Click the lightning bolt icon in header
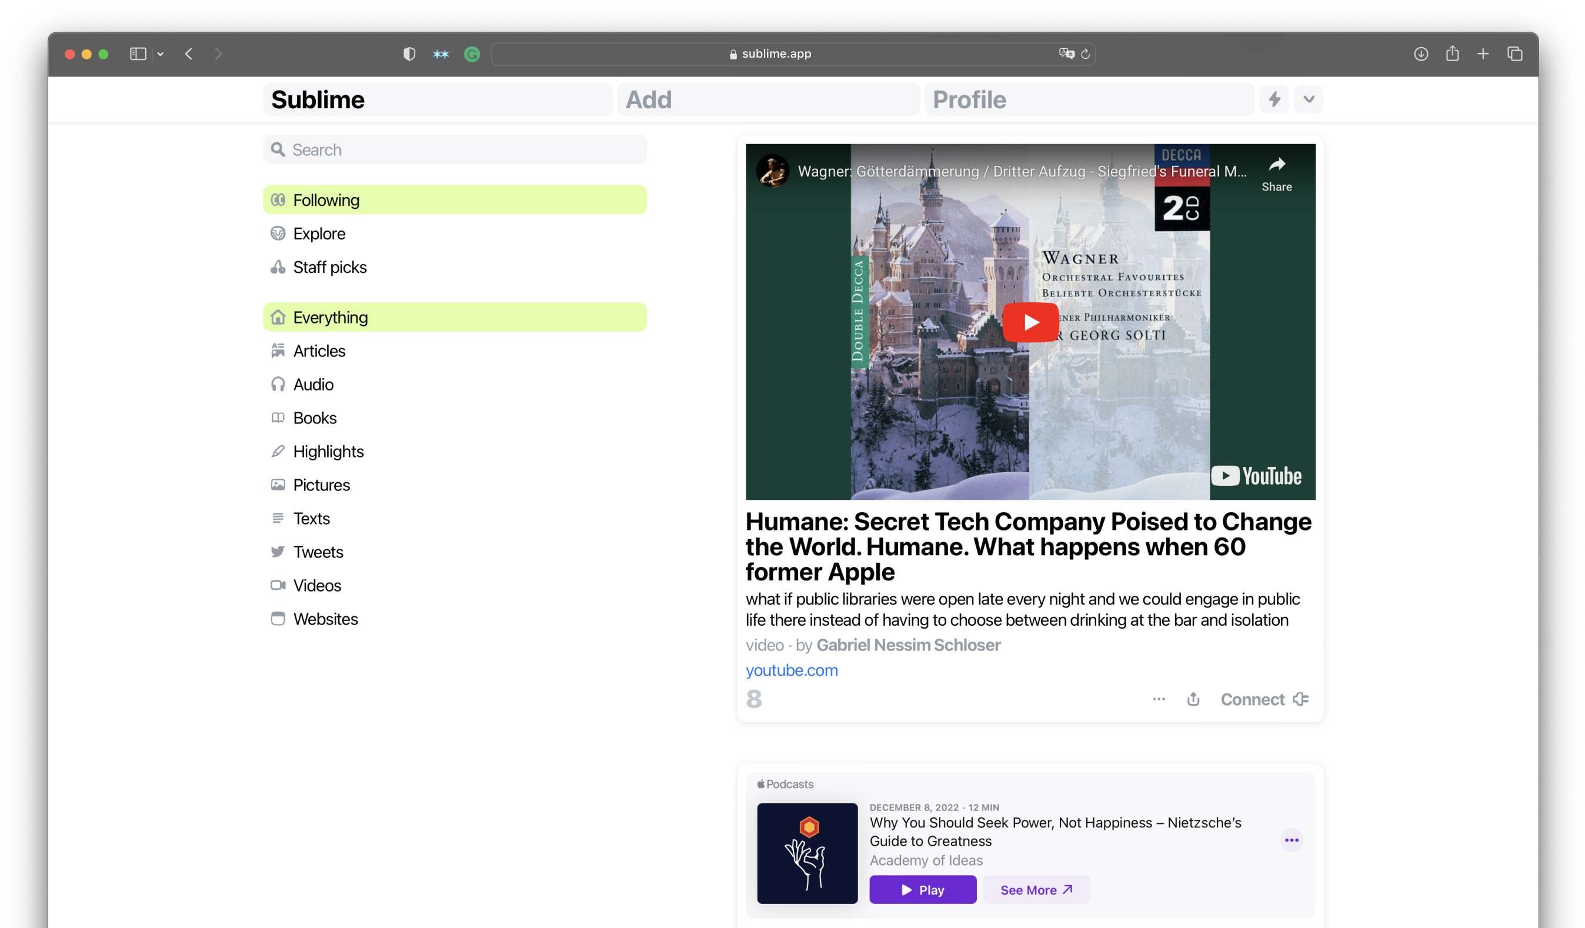The width and height of the screenshot is (1585, 928). tap(1274, 99)
